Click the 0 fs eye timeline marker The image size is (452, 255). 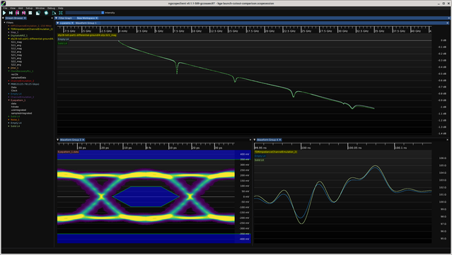(149, 148)
